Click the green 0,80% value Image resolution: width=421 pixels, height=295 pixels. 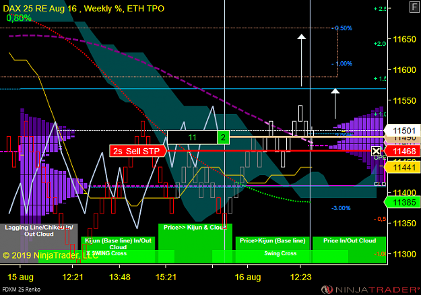pyautogui.click(x=19, y=18)
